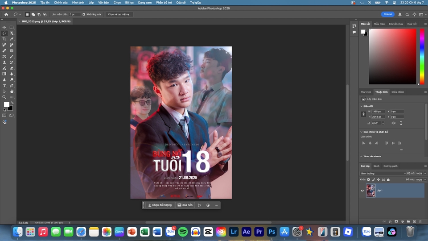Select the Rectangular Marquee tool
Viewport: 428px width, 241px height.
pos(12,27)
